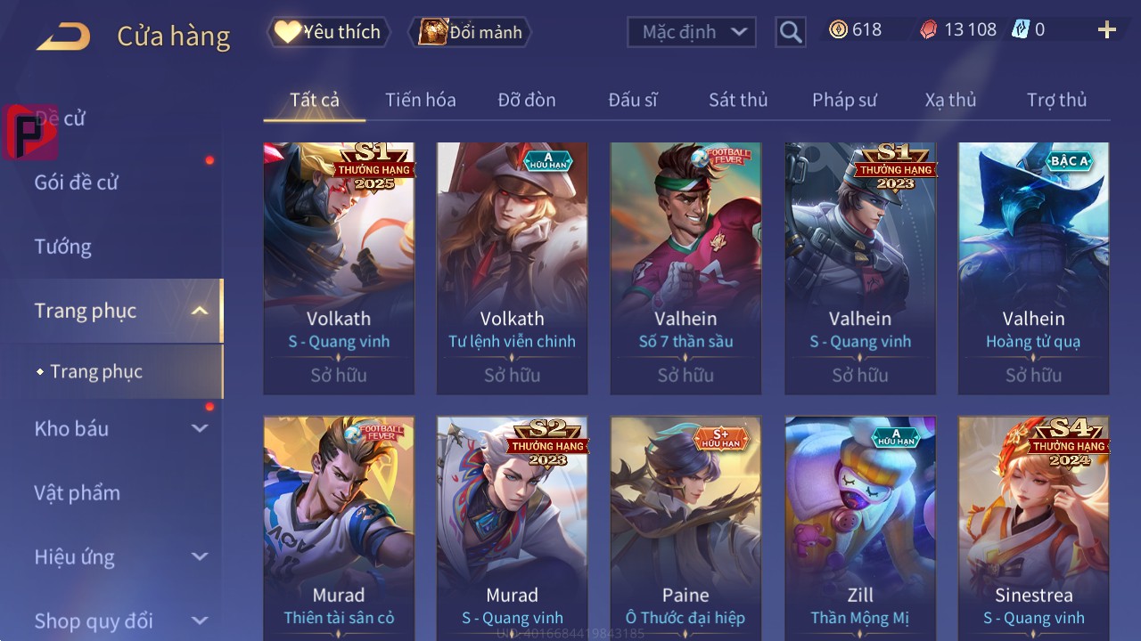Open the Mặc định sort dropdown
Screen dimensions: 1141x641
coord(692,32)
